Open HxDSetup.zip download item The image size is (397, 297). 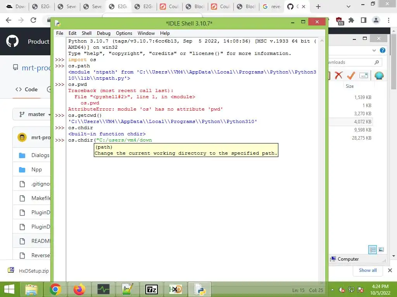coord(28,271)
